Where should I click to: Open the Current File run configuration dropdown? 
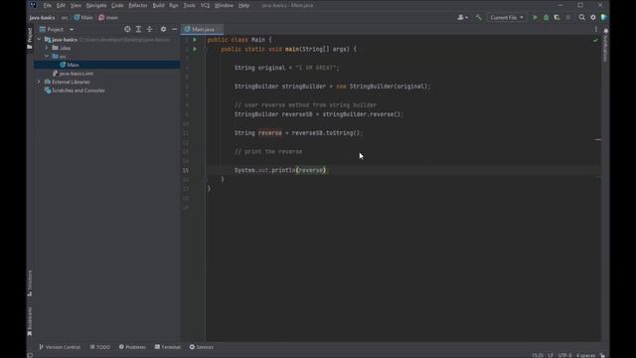click(507, 18)
